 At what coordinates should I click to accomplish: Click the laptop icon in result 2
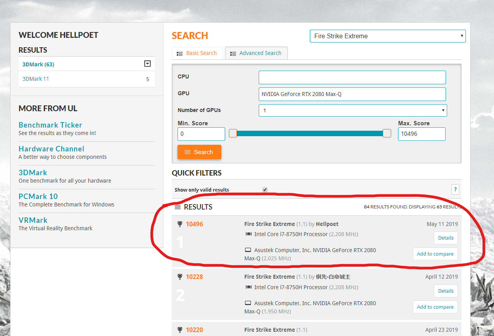tap(248, 303)
